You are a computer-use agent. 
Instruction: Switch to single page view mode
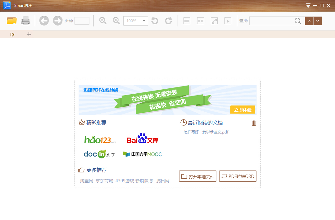187,21
